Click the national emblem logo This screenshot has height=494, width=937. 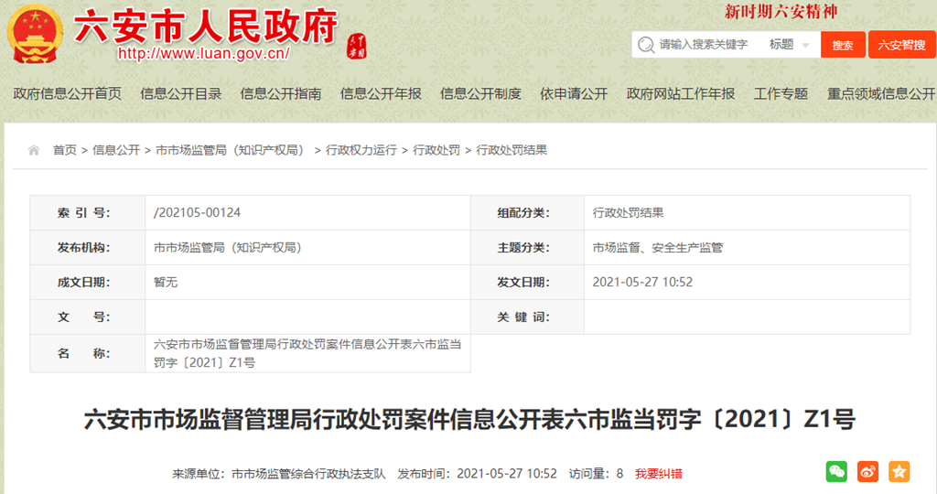tap(35, 34)
